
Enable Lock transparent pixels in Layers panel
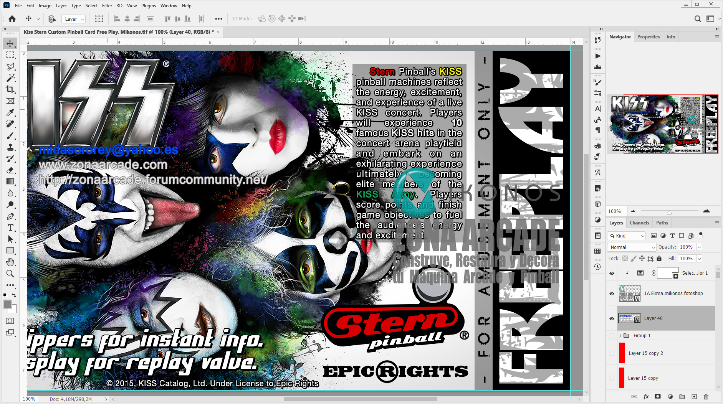coord(625,258)
